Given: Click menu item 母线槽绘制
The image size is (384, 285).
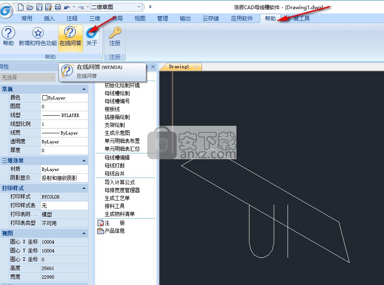Looking at the screenshot, I should pos(117,93).
